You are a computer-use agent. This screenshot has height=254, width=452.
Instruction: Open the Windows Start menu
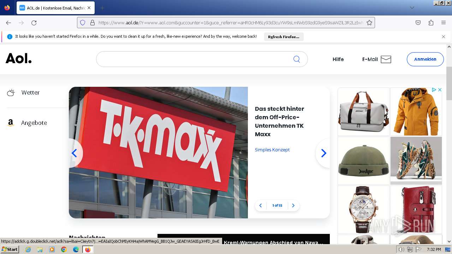click(10, 249)
